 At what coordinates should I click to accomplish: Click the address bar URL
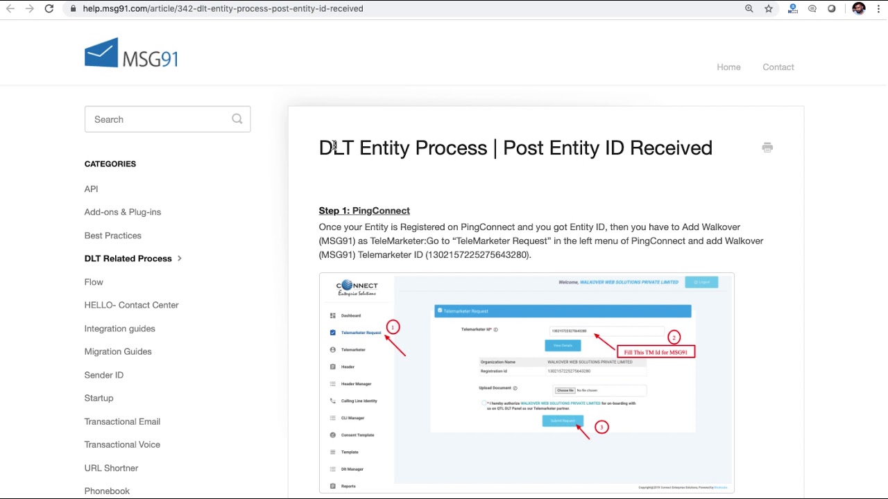[x=223, y=8]
